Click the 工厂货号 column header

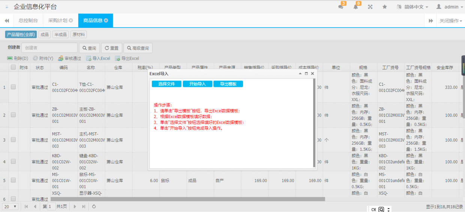[x=390, y=67]
